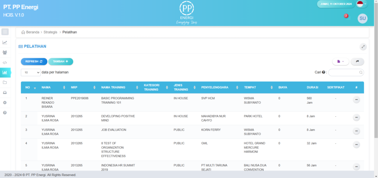Go to Beranda in the breadcrumb

(32, 32)
